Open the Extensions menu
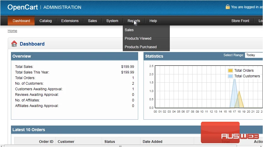Image resolution: width=263 pixels, height=147 pixels. click(x=70, y=21)
